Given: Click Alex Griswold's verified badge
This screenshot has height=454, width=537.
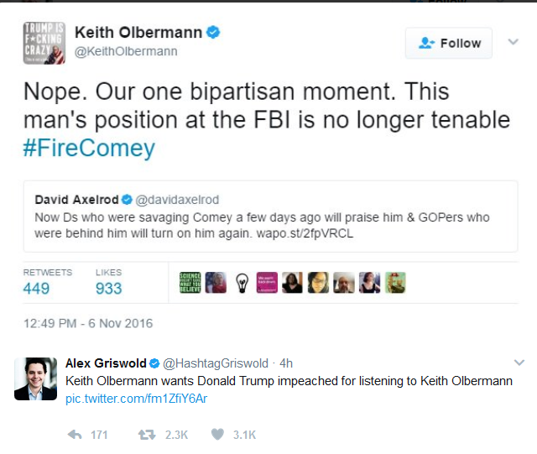Looking at the screenshot, I should [154, 363].
